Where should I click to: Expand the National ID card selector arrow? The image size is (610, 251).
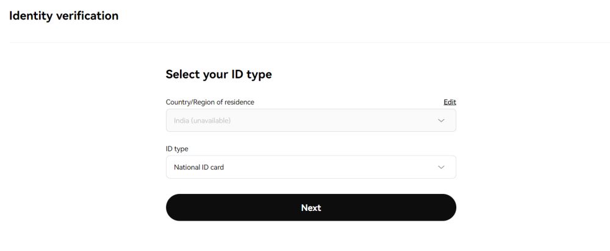pos(442,167)
